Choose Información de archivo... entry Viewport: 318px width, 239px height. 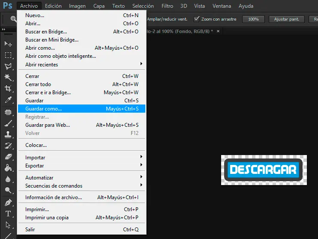coord(82,197)
